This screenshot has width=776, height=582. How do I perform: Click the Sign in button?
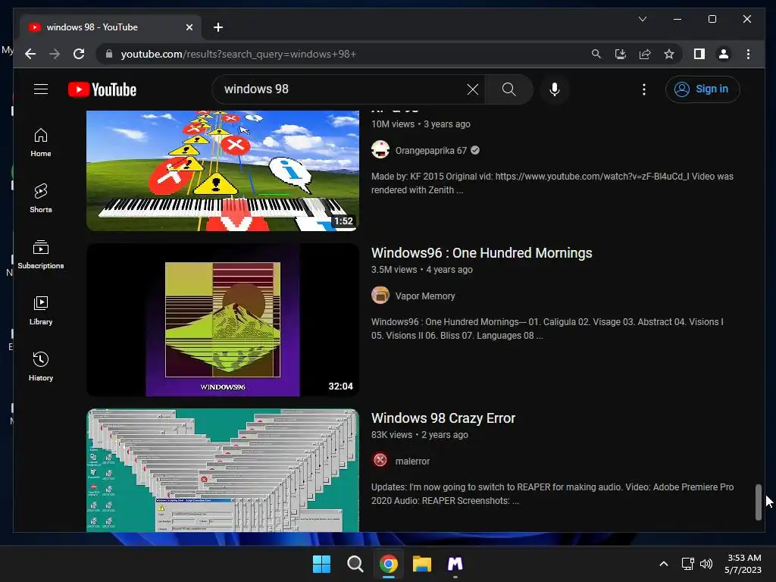coord(702,89)
